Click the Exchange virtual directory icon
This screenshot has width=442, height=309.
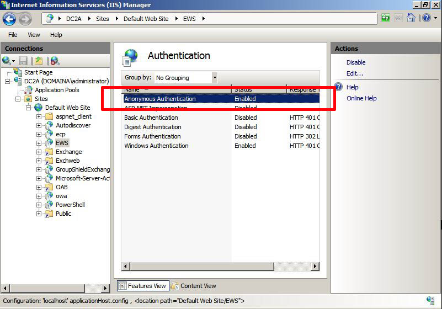[49, 152]
